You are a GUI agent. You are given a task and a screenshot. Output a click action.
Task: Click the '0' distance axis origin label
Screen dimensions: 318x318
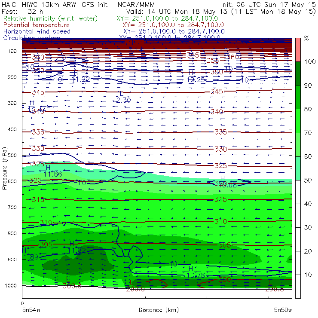tap(22, 303)
